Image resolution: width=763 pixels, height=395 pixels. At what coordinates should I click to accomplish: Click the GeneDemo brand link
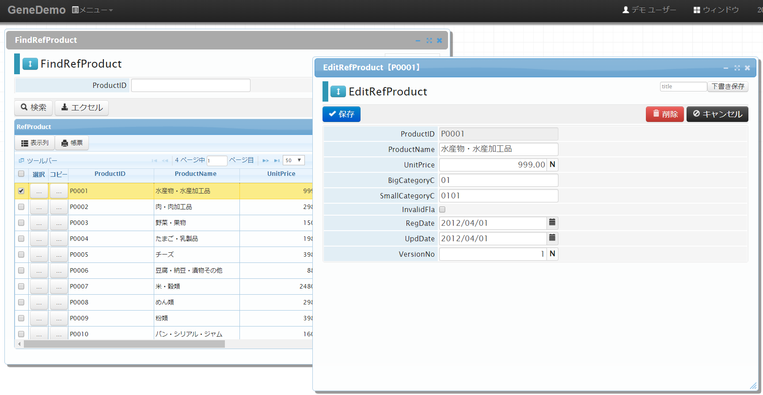tap(37, 10)
